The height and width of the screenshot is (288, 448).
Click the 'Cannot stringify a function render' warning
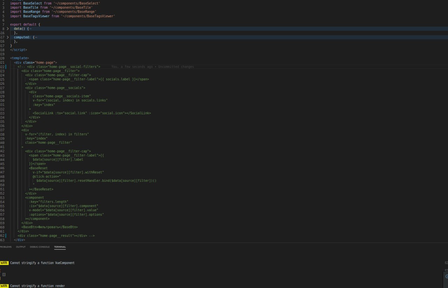37,286
